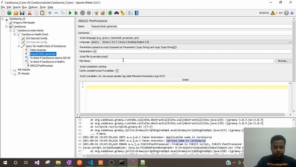Open the Function Helper dialog icon
The height and width of the screenshot is (167, 296).
pyautogui.click(x=130, y=13)
